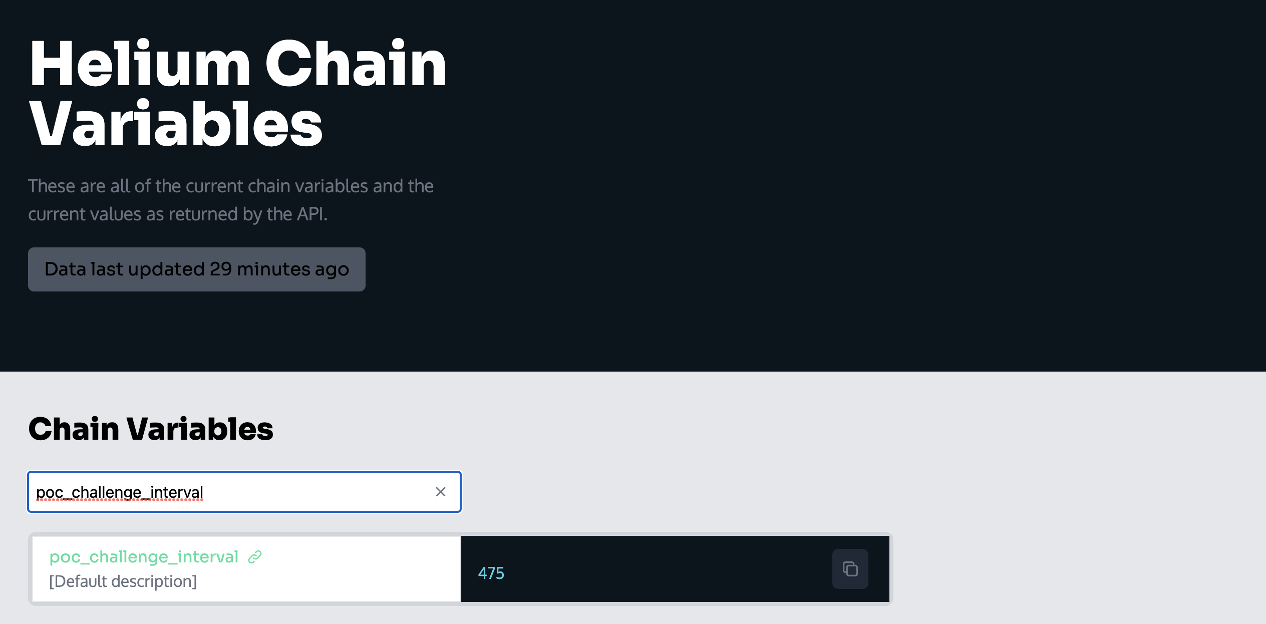
Task: Clear the search field with the X icon
Action: click(x=441, y=492)
